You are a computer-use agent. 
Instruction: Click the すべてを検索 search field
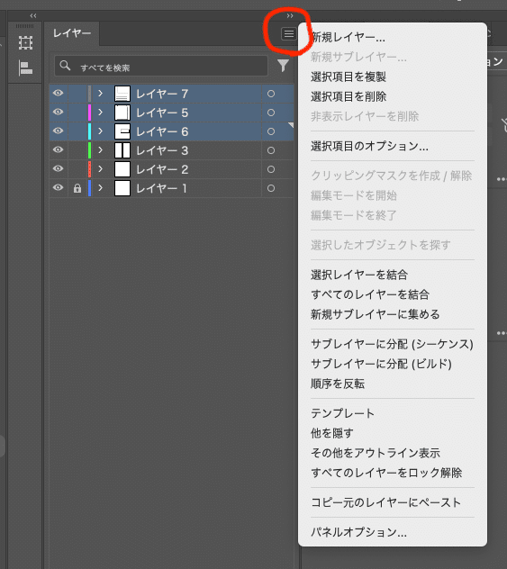(161, 66)
